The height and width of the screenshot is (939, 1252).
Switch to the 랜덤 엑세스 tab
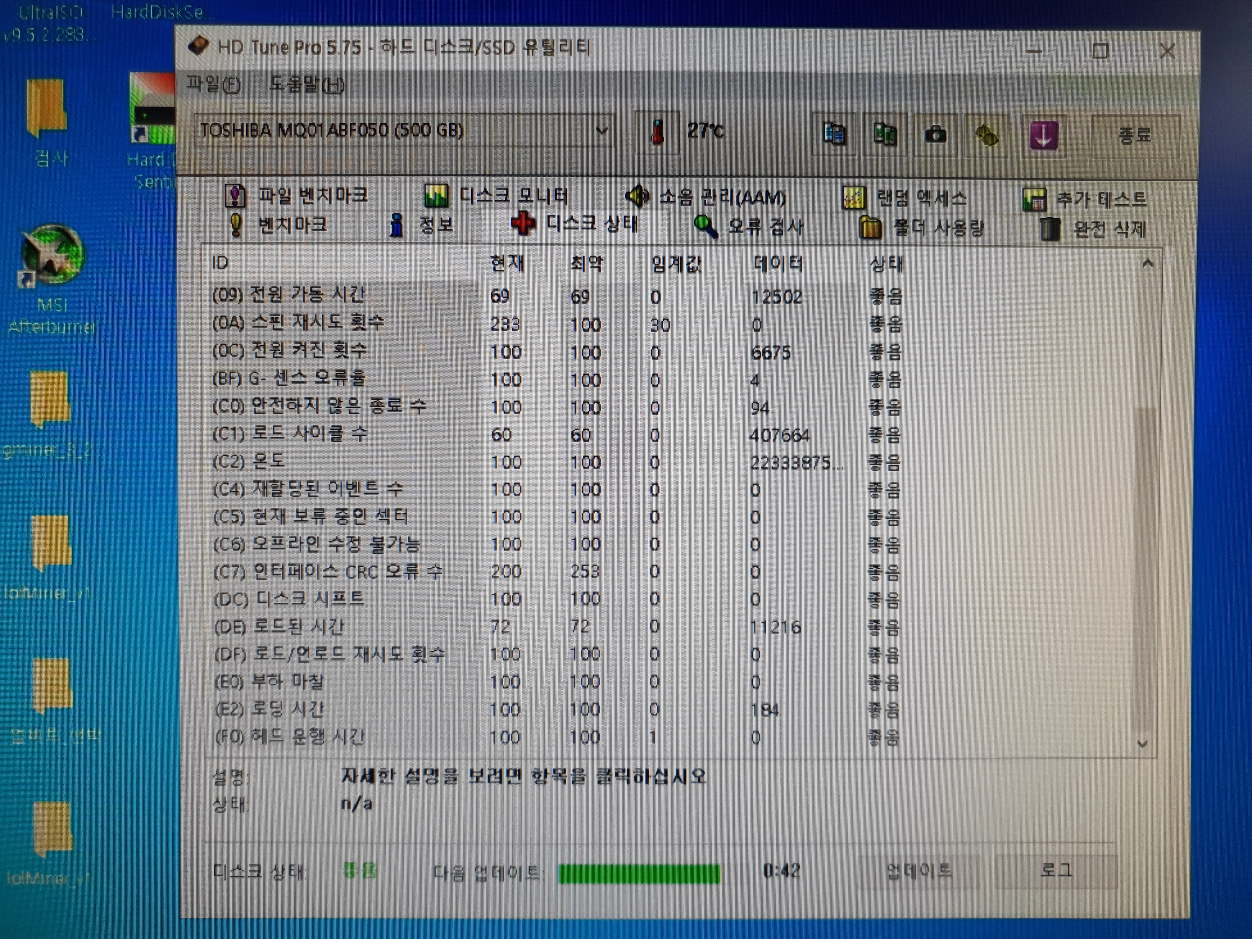point(905,198)
